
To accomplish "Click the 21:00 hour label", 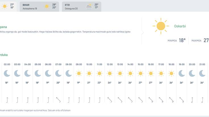I will (202, 64).
